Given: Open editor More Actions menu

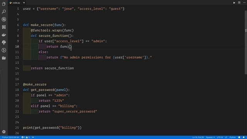Looking at the screenshot, I should point(244,3).
